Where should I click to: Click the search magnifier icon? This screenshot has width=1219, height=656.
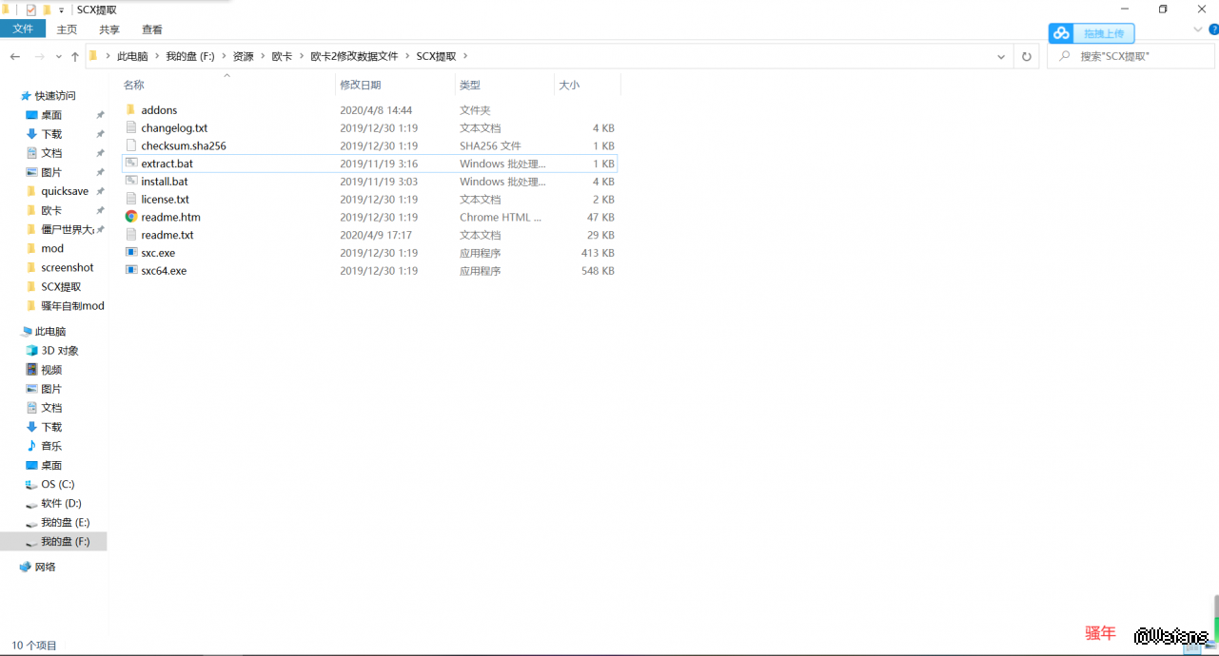click(1064, 57)
